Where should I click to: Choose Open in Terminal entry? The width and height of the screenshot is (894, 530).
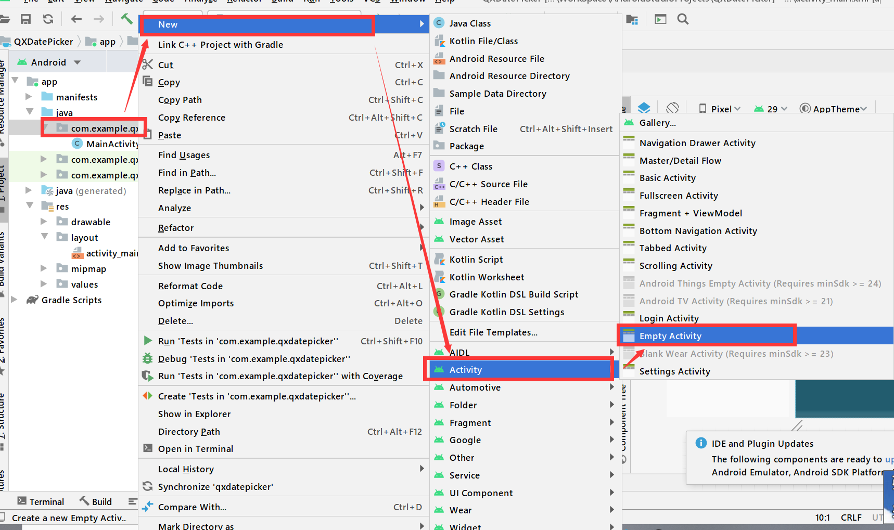point(284,449)
